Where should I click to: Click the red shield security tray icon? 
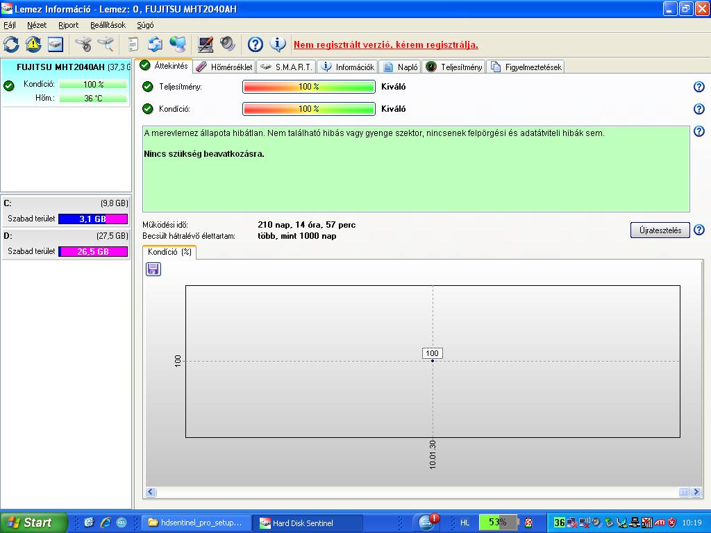(671, 523)
